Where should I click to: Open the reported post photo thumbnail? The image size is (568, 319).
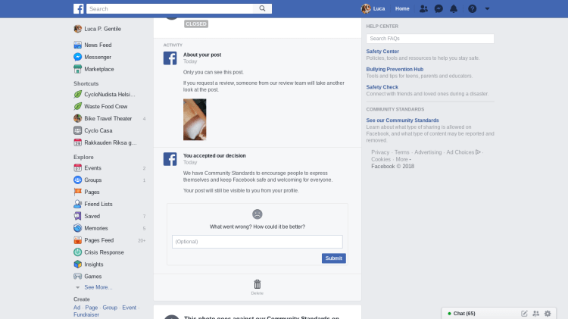click(195, 119)
